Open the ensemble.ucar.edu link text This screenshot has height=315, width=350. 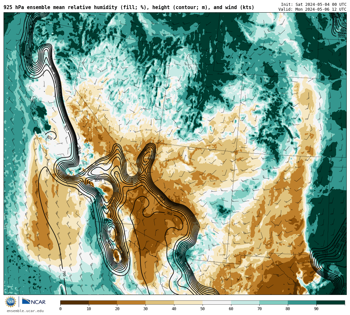click(x=25, y=311)
